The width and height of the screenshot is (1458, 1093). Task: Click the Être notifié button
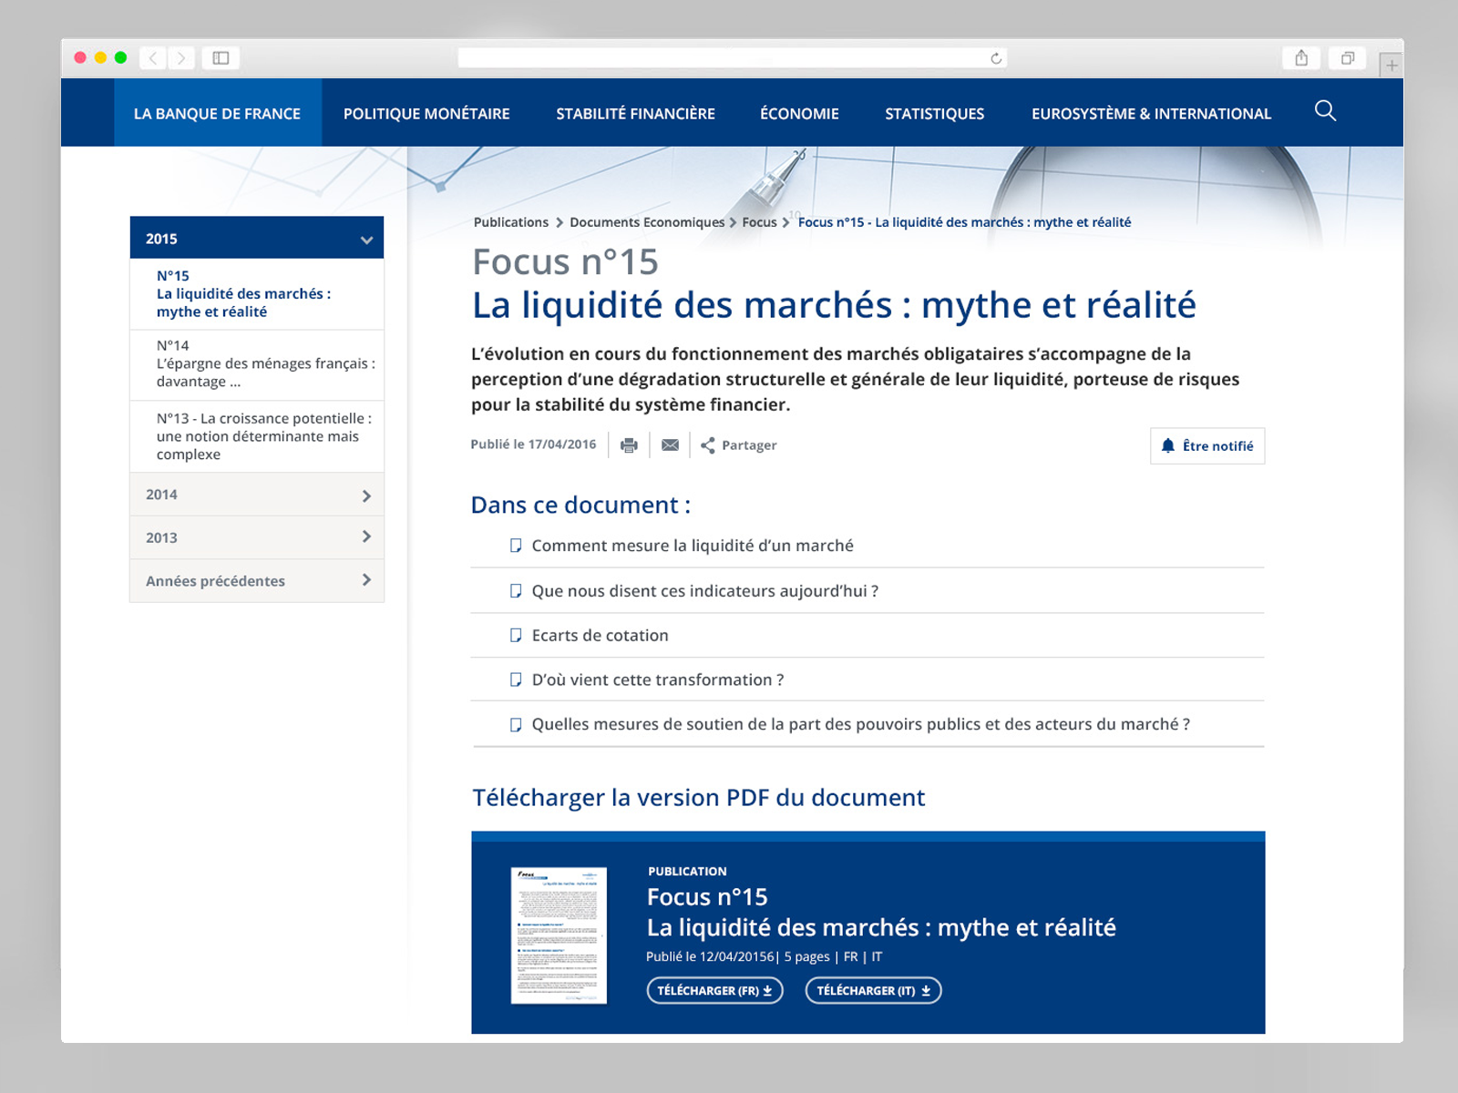point(1207,446)
